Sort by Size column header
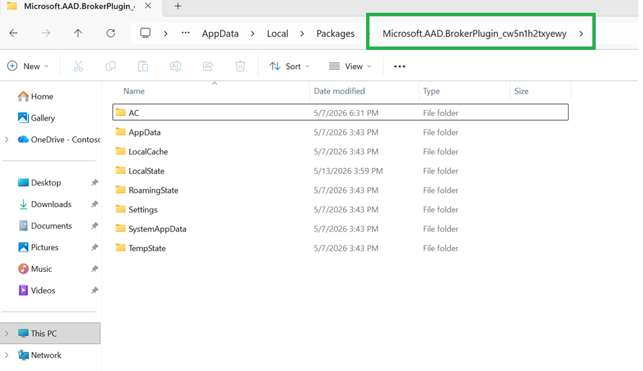Viewport: 643px width, 371px height. tap(540, 91)
